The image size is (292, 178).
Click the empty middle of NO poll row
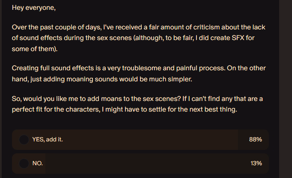(x=147, y=164)
